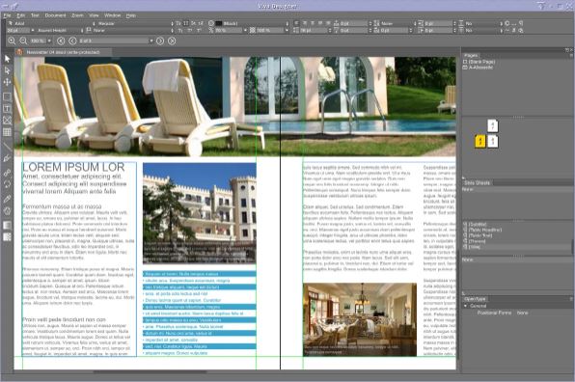Go to the first page arrow
575x382 pixels.
pos(61,41)
